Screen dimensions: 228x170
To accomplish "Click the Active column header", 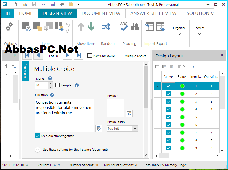I will 168,77.
